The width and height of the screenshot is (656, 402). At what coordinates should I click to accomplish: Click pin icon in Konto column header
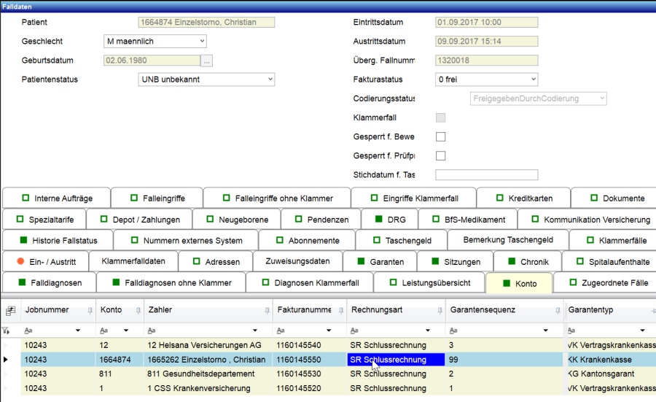point(136,311)
